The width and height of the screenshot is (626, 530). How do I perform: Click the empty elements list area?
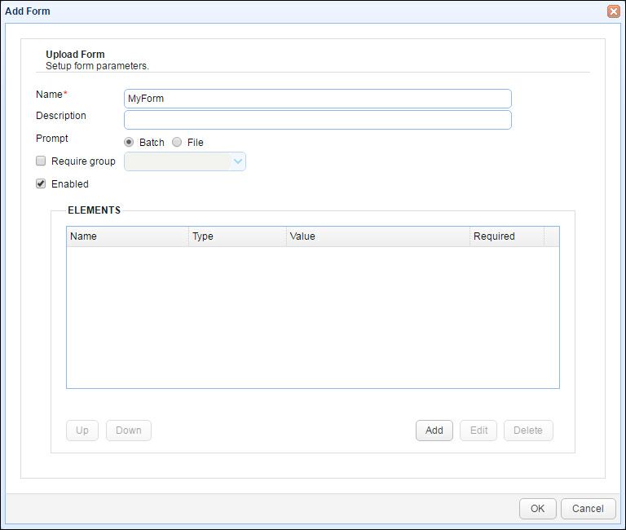tap(313, 317)
